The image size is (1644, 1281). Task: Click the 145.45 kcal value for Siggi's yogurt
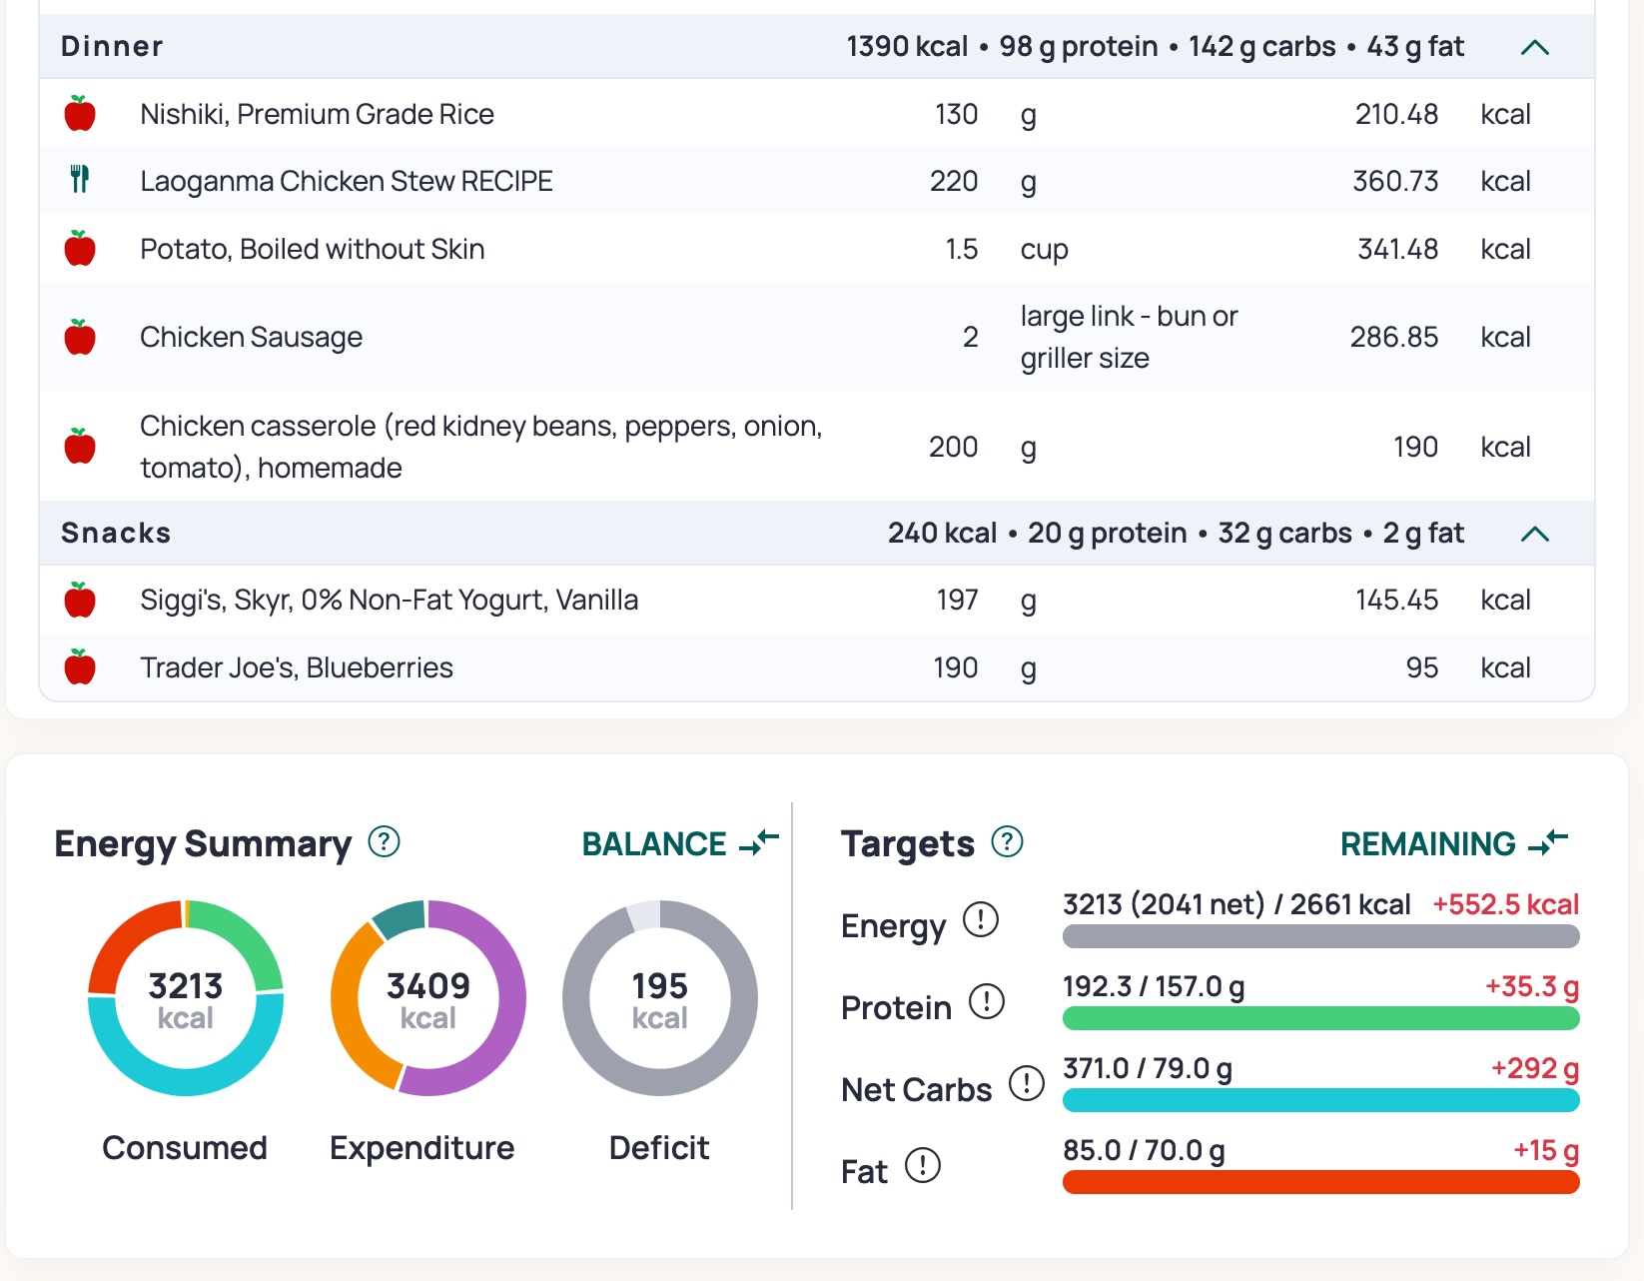pos(1396,600)
